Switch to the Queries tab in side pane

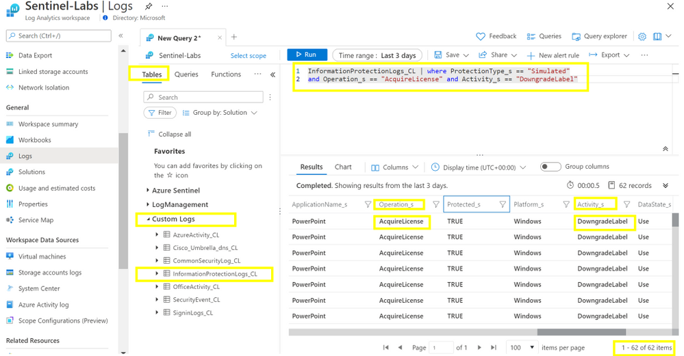pos(186,74)
